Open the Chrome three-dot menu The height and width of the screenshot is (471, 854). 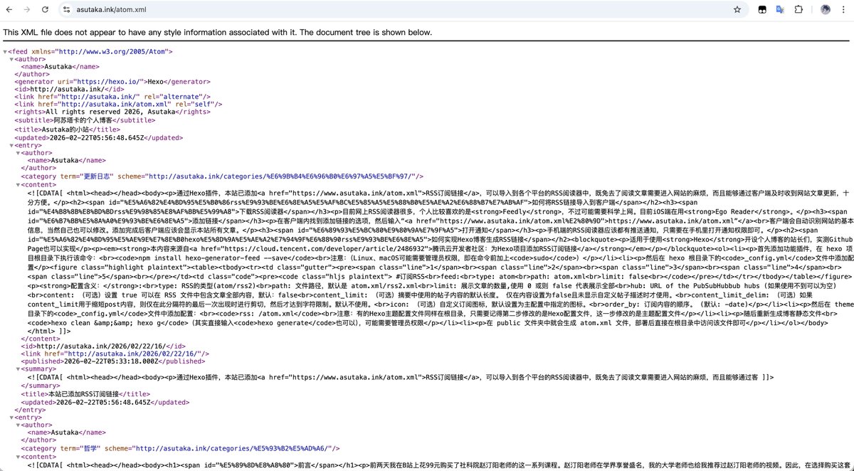[844, 9]
